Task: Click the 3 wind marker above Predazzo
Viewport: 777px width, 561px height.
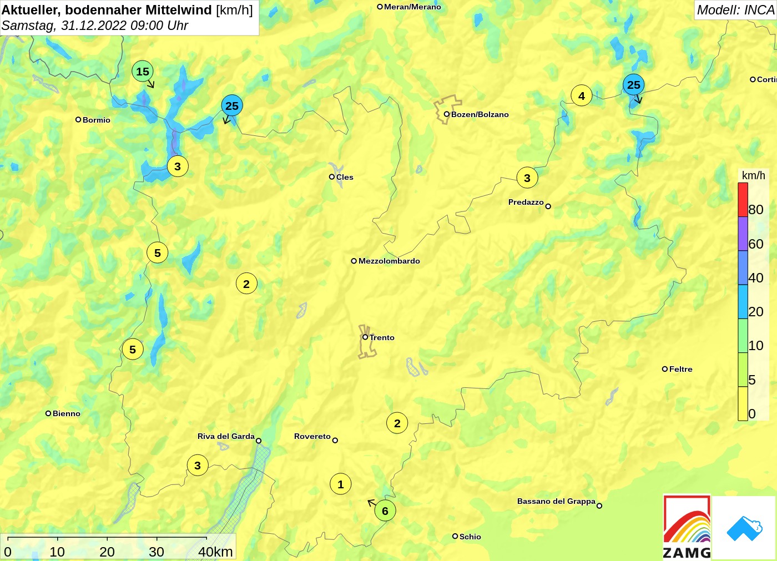Action: click(x=527, y=178)
